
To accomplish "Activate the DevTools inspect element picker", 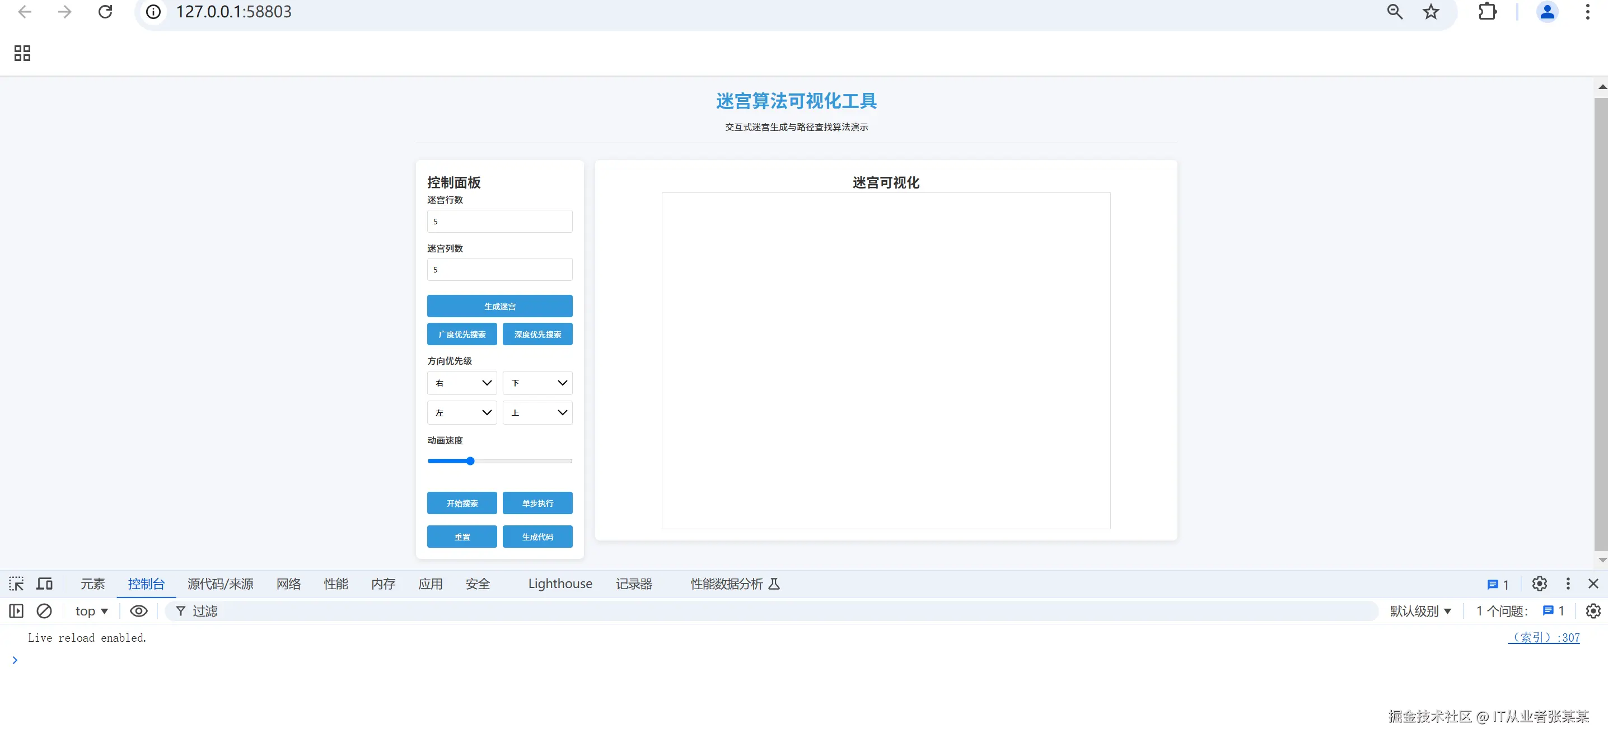I will [16, 584].
